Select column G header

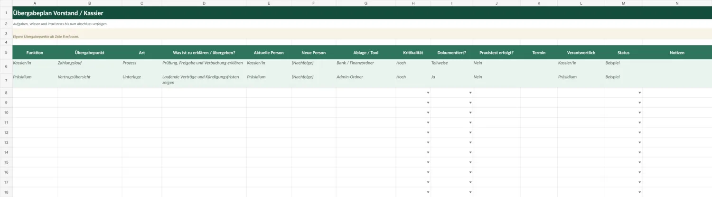point(366,3)
